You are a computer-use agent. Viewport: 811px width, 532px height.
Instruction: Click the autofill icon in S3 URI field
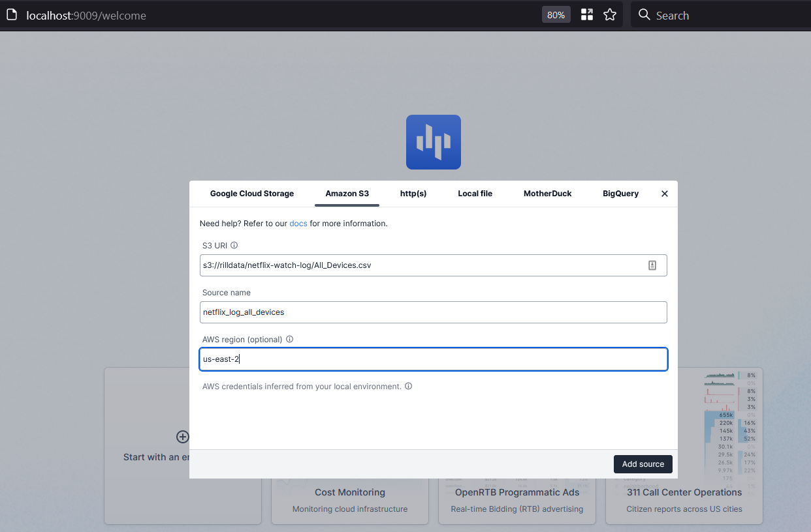652,265
